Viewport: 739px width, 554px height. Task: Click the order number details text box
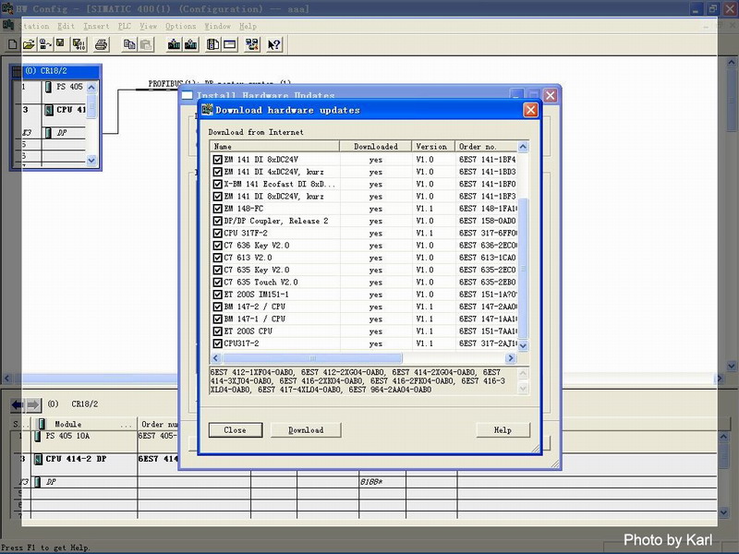(363, 381)
